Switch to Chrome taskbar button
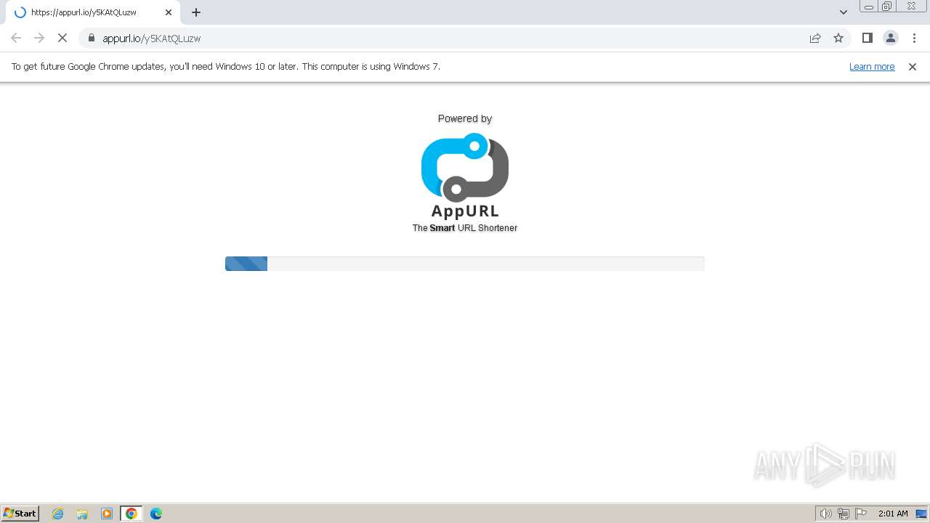 pos(132,514)
